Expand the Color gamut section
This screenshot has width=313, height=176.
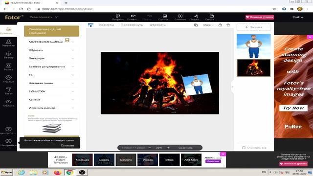51,83
